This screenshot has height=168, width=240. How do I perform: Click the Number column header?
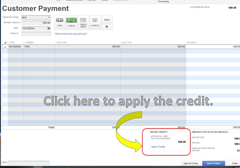29,43
